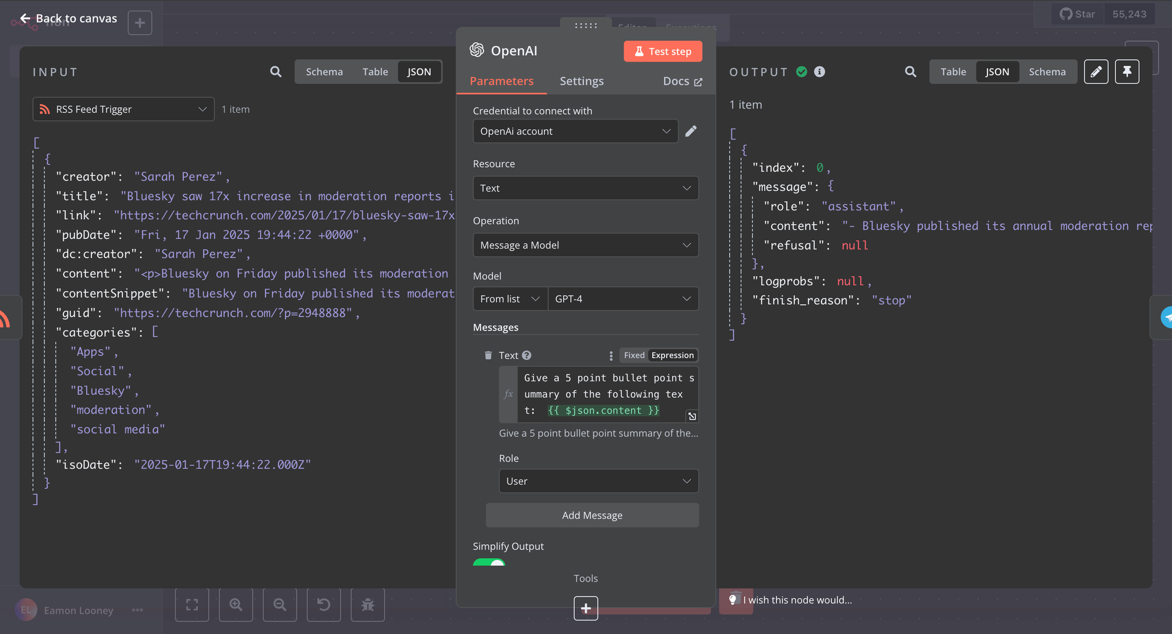Reset canvas zoom with the undo arrow icon
1172x634 pixels.
[x=324, y=605]
